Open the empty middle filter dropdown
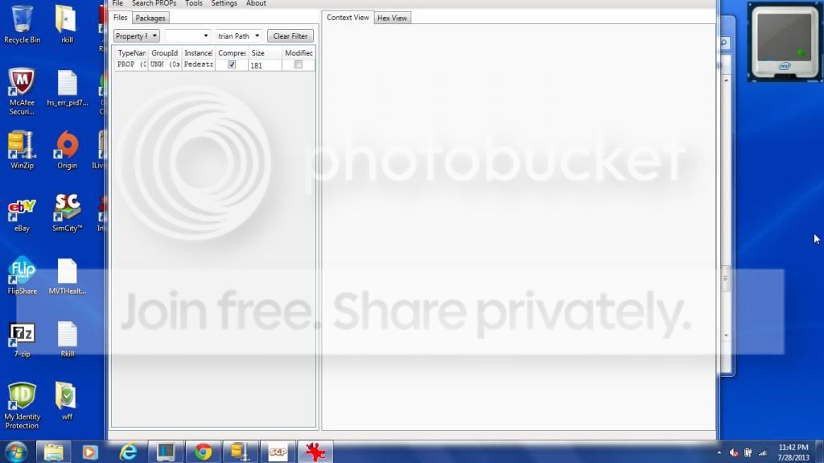Screen dimensions: 824x463 point(187,35)
